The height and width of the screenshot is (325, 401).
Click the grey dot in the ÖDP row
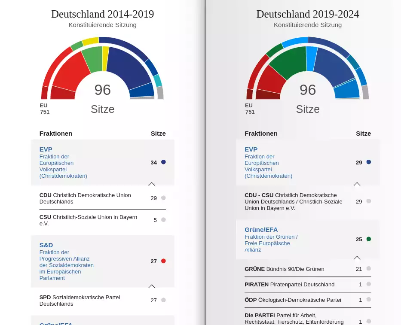pyautogui.click(x=368, y=299)
